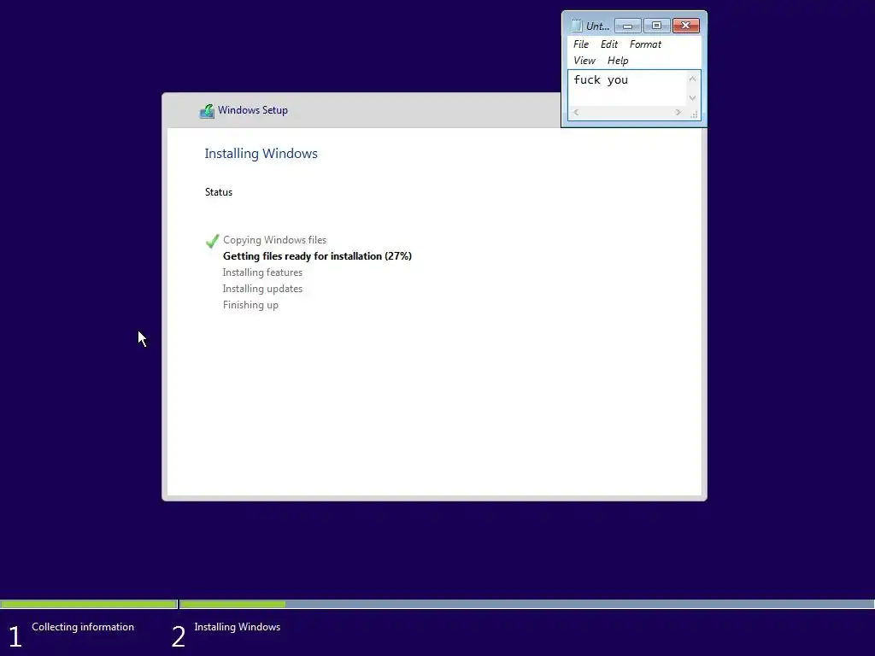This screenshot has height=656, width=875.
Task: Click the 'Finishing up' status line
Action: pyautogui.click(x=250, y=305)
